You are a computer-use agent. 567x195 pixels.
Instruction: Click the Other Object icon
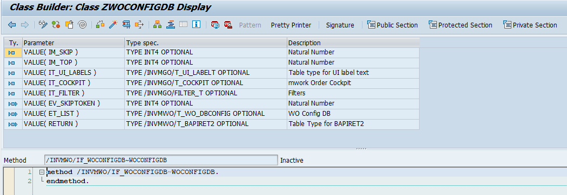click(69, 25)
